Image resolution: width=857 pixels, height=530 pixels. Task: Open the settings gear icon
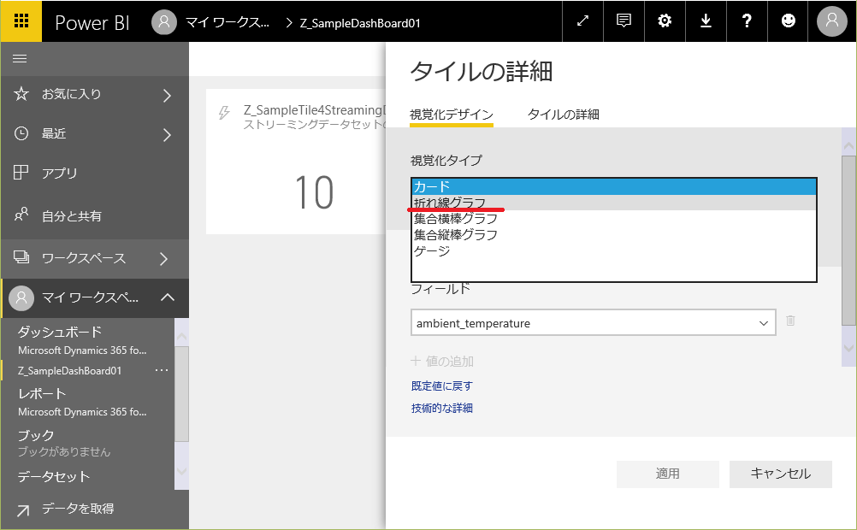[x=665, y=21]
